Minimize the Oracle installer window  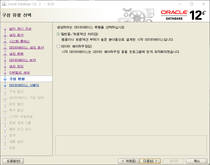point(180,4)
